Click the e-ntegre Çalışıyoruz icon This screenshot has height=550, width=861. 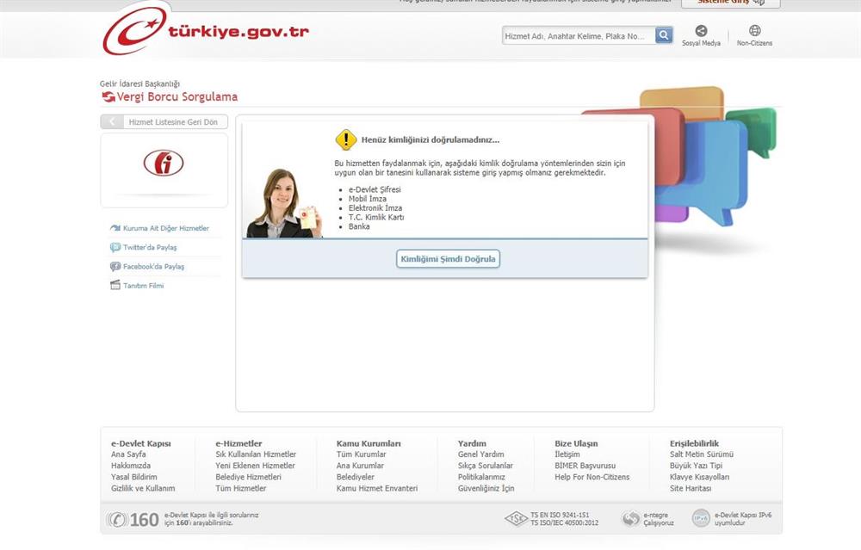631,519
